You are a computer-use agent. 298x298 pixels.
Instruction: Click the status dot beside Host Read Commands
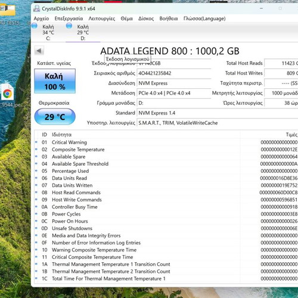tap(36, 192)
